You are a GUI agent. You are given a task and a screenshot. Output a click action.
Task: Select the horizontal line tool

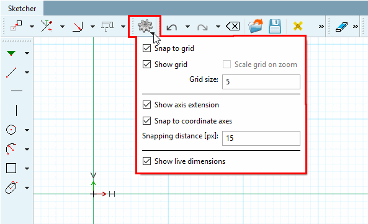[17, 91]
